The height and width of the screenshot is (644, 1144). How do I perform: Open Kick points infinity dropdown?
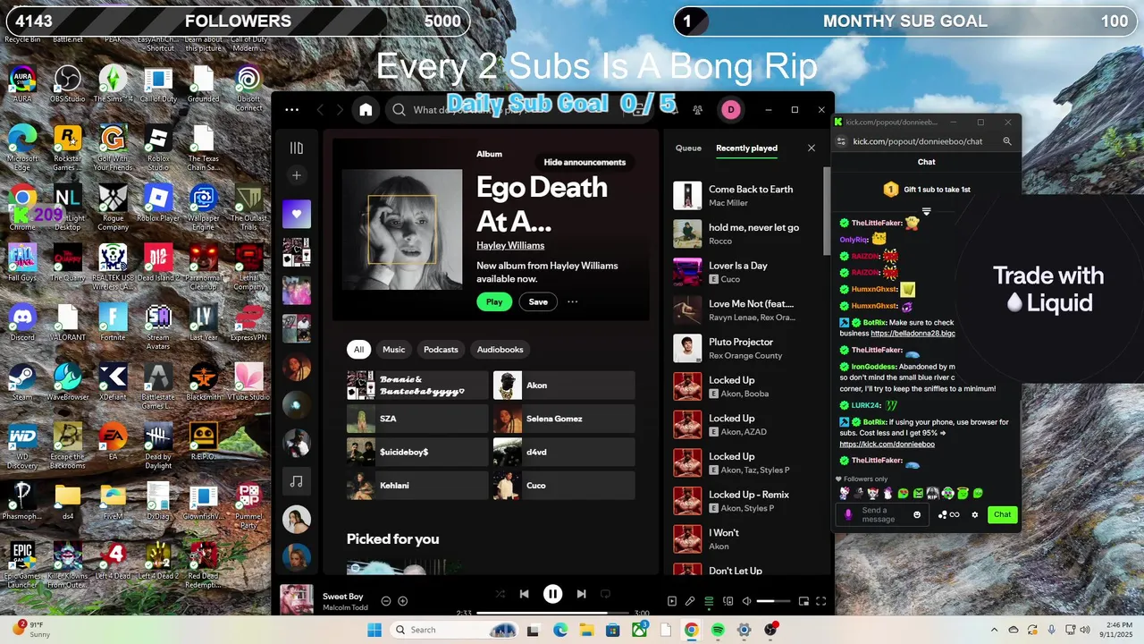(949, 514)
